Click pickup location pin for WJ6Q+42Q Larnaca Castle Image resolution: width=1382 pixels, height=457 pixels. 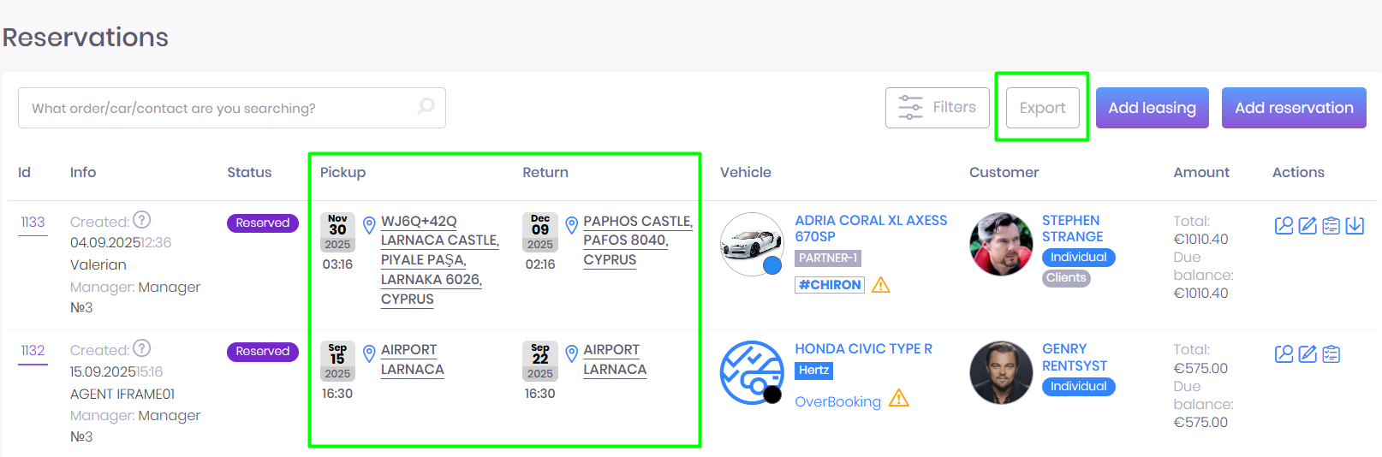[x=369, y=225]
